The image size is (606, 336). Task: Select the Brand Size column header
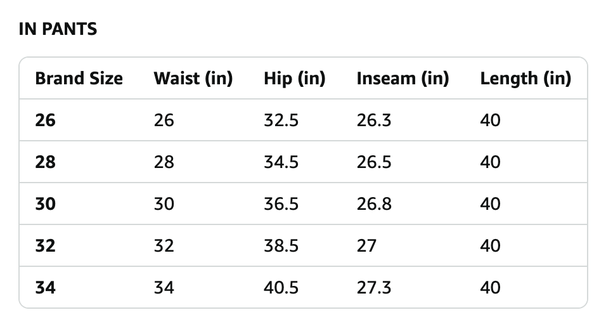[x=79, y=79]
